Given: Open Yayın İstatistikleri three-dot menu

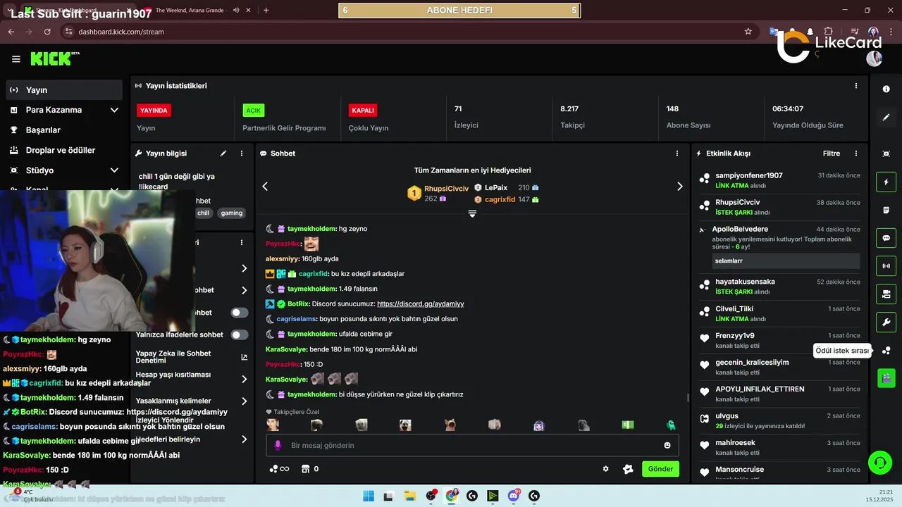Looking at the screenshot, I should [856, 86].
